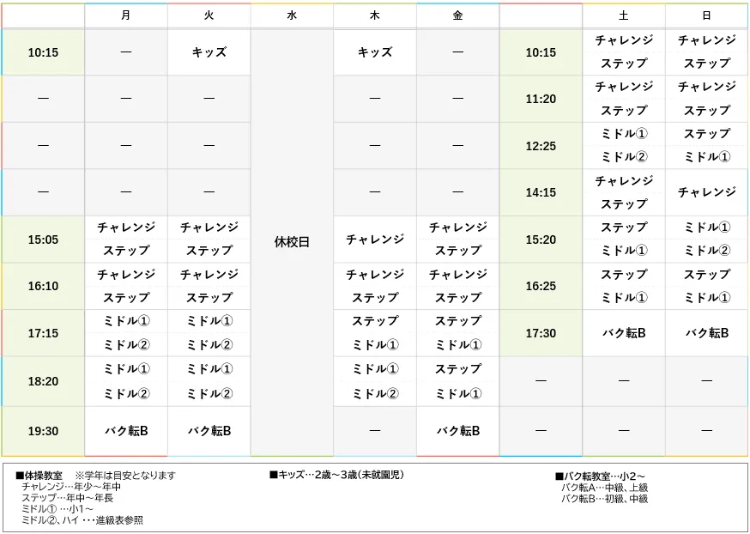The width and height of the screenshot is (750, 534).
Task: Click the 水 (Wednesday) column header
Action: (x=292, y=15)
